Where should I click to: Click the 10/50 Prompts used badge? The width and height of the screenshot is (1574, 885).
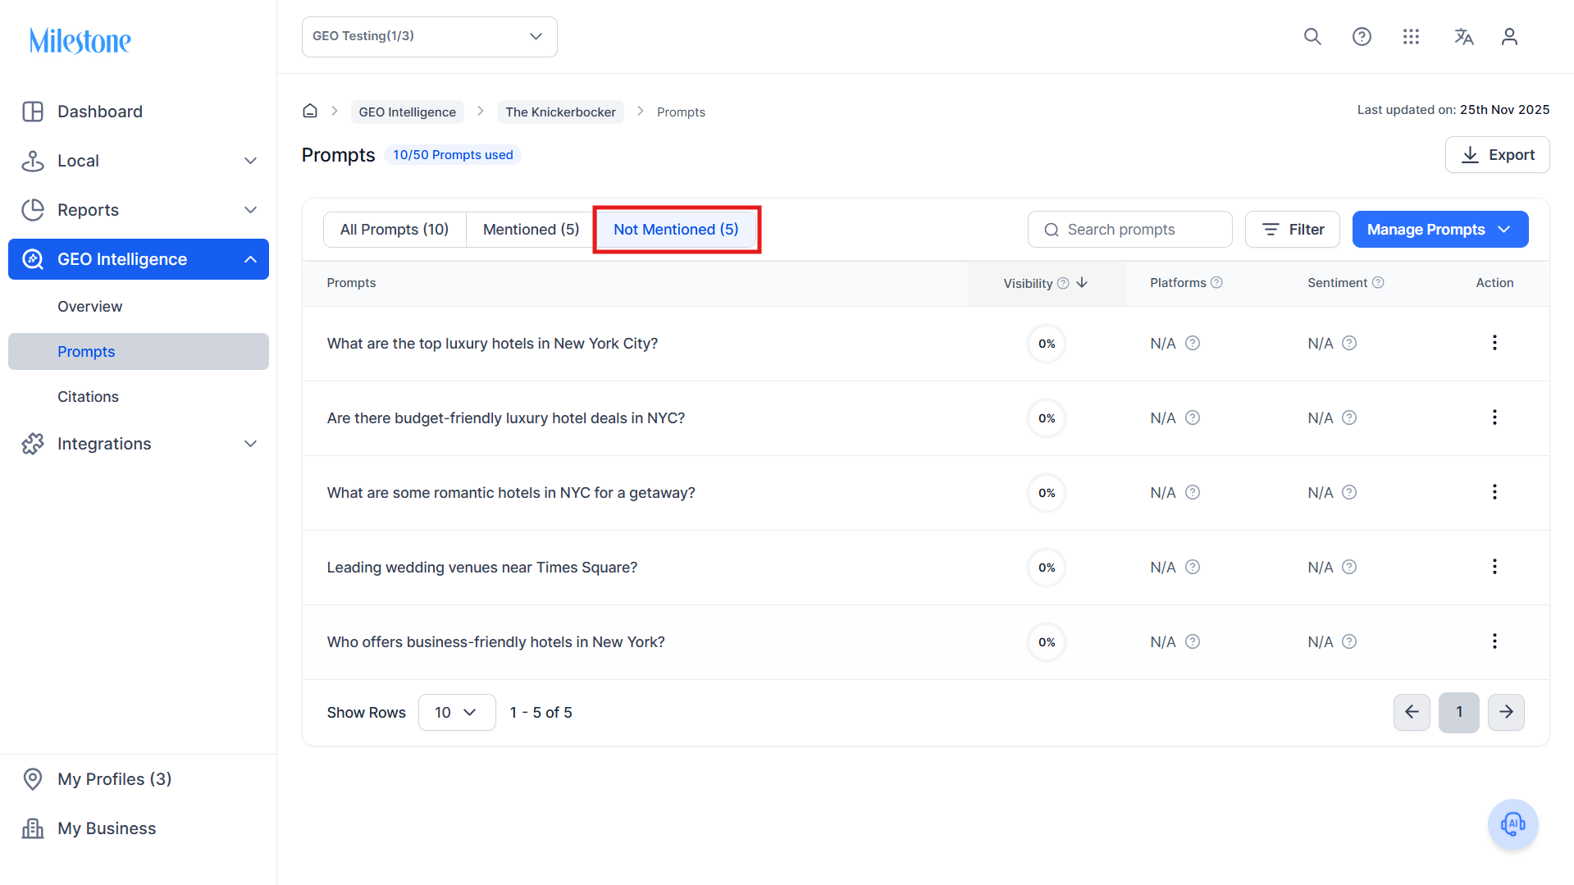point(453,155)
